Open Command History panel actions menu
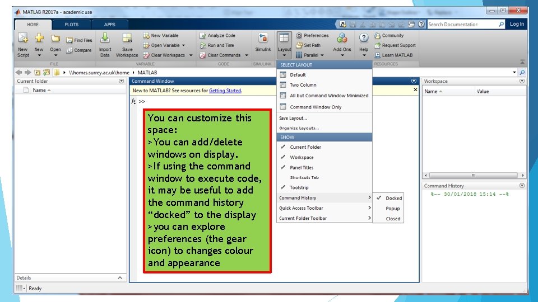 pos(522,186)
